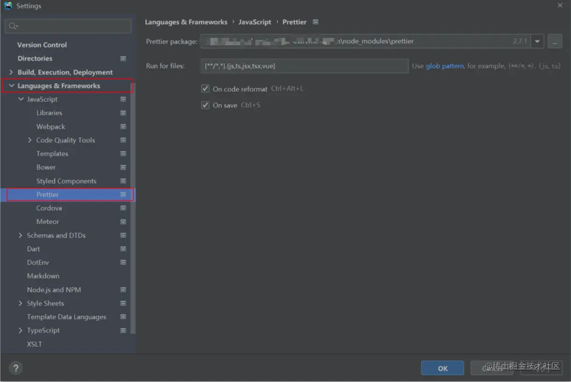
Task: Click the project-level icon beside Templates
Action: (x=123, y=154)
